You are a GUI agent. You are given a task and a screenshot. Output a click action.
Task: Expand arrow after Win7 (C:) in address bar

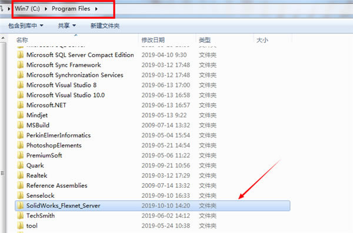pos(46,9)
